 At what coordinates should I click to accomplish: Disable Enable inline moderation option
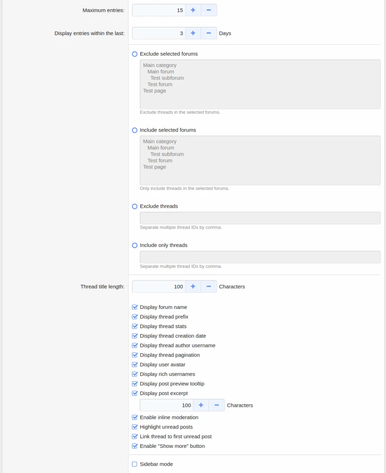click(x=135, y=418)
